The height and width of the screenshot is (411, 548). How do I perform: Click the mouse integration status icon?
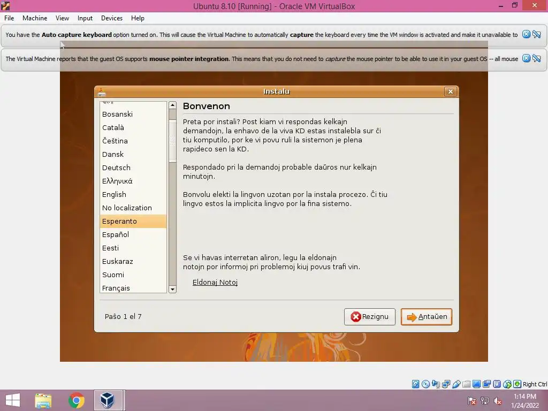[507, 384]
